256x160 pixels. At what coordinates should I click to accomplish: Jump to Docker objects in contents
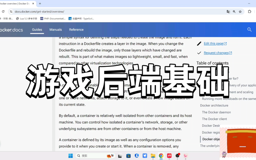[211, 139]
